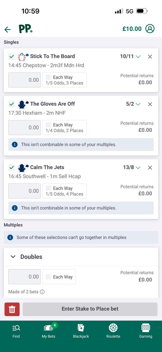This screenshot has width=162, height=352.
Task: Open the Roulette wheel icon
Action: click(x=113, y=328)
